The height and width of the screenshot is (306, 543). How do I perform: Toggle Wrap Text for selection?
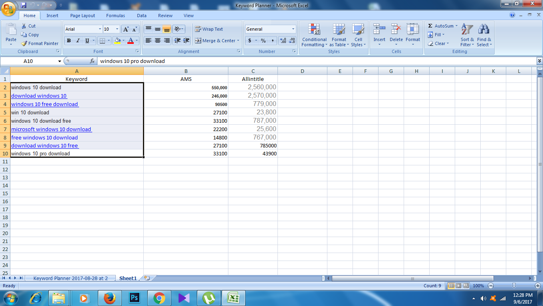209,29
